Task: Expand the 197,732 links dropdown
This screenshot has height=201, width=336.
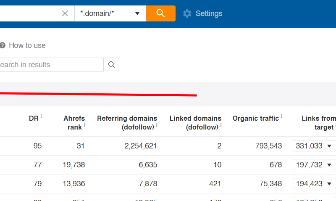Action: coord(314,165)
